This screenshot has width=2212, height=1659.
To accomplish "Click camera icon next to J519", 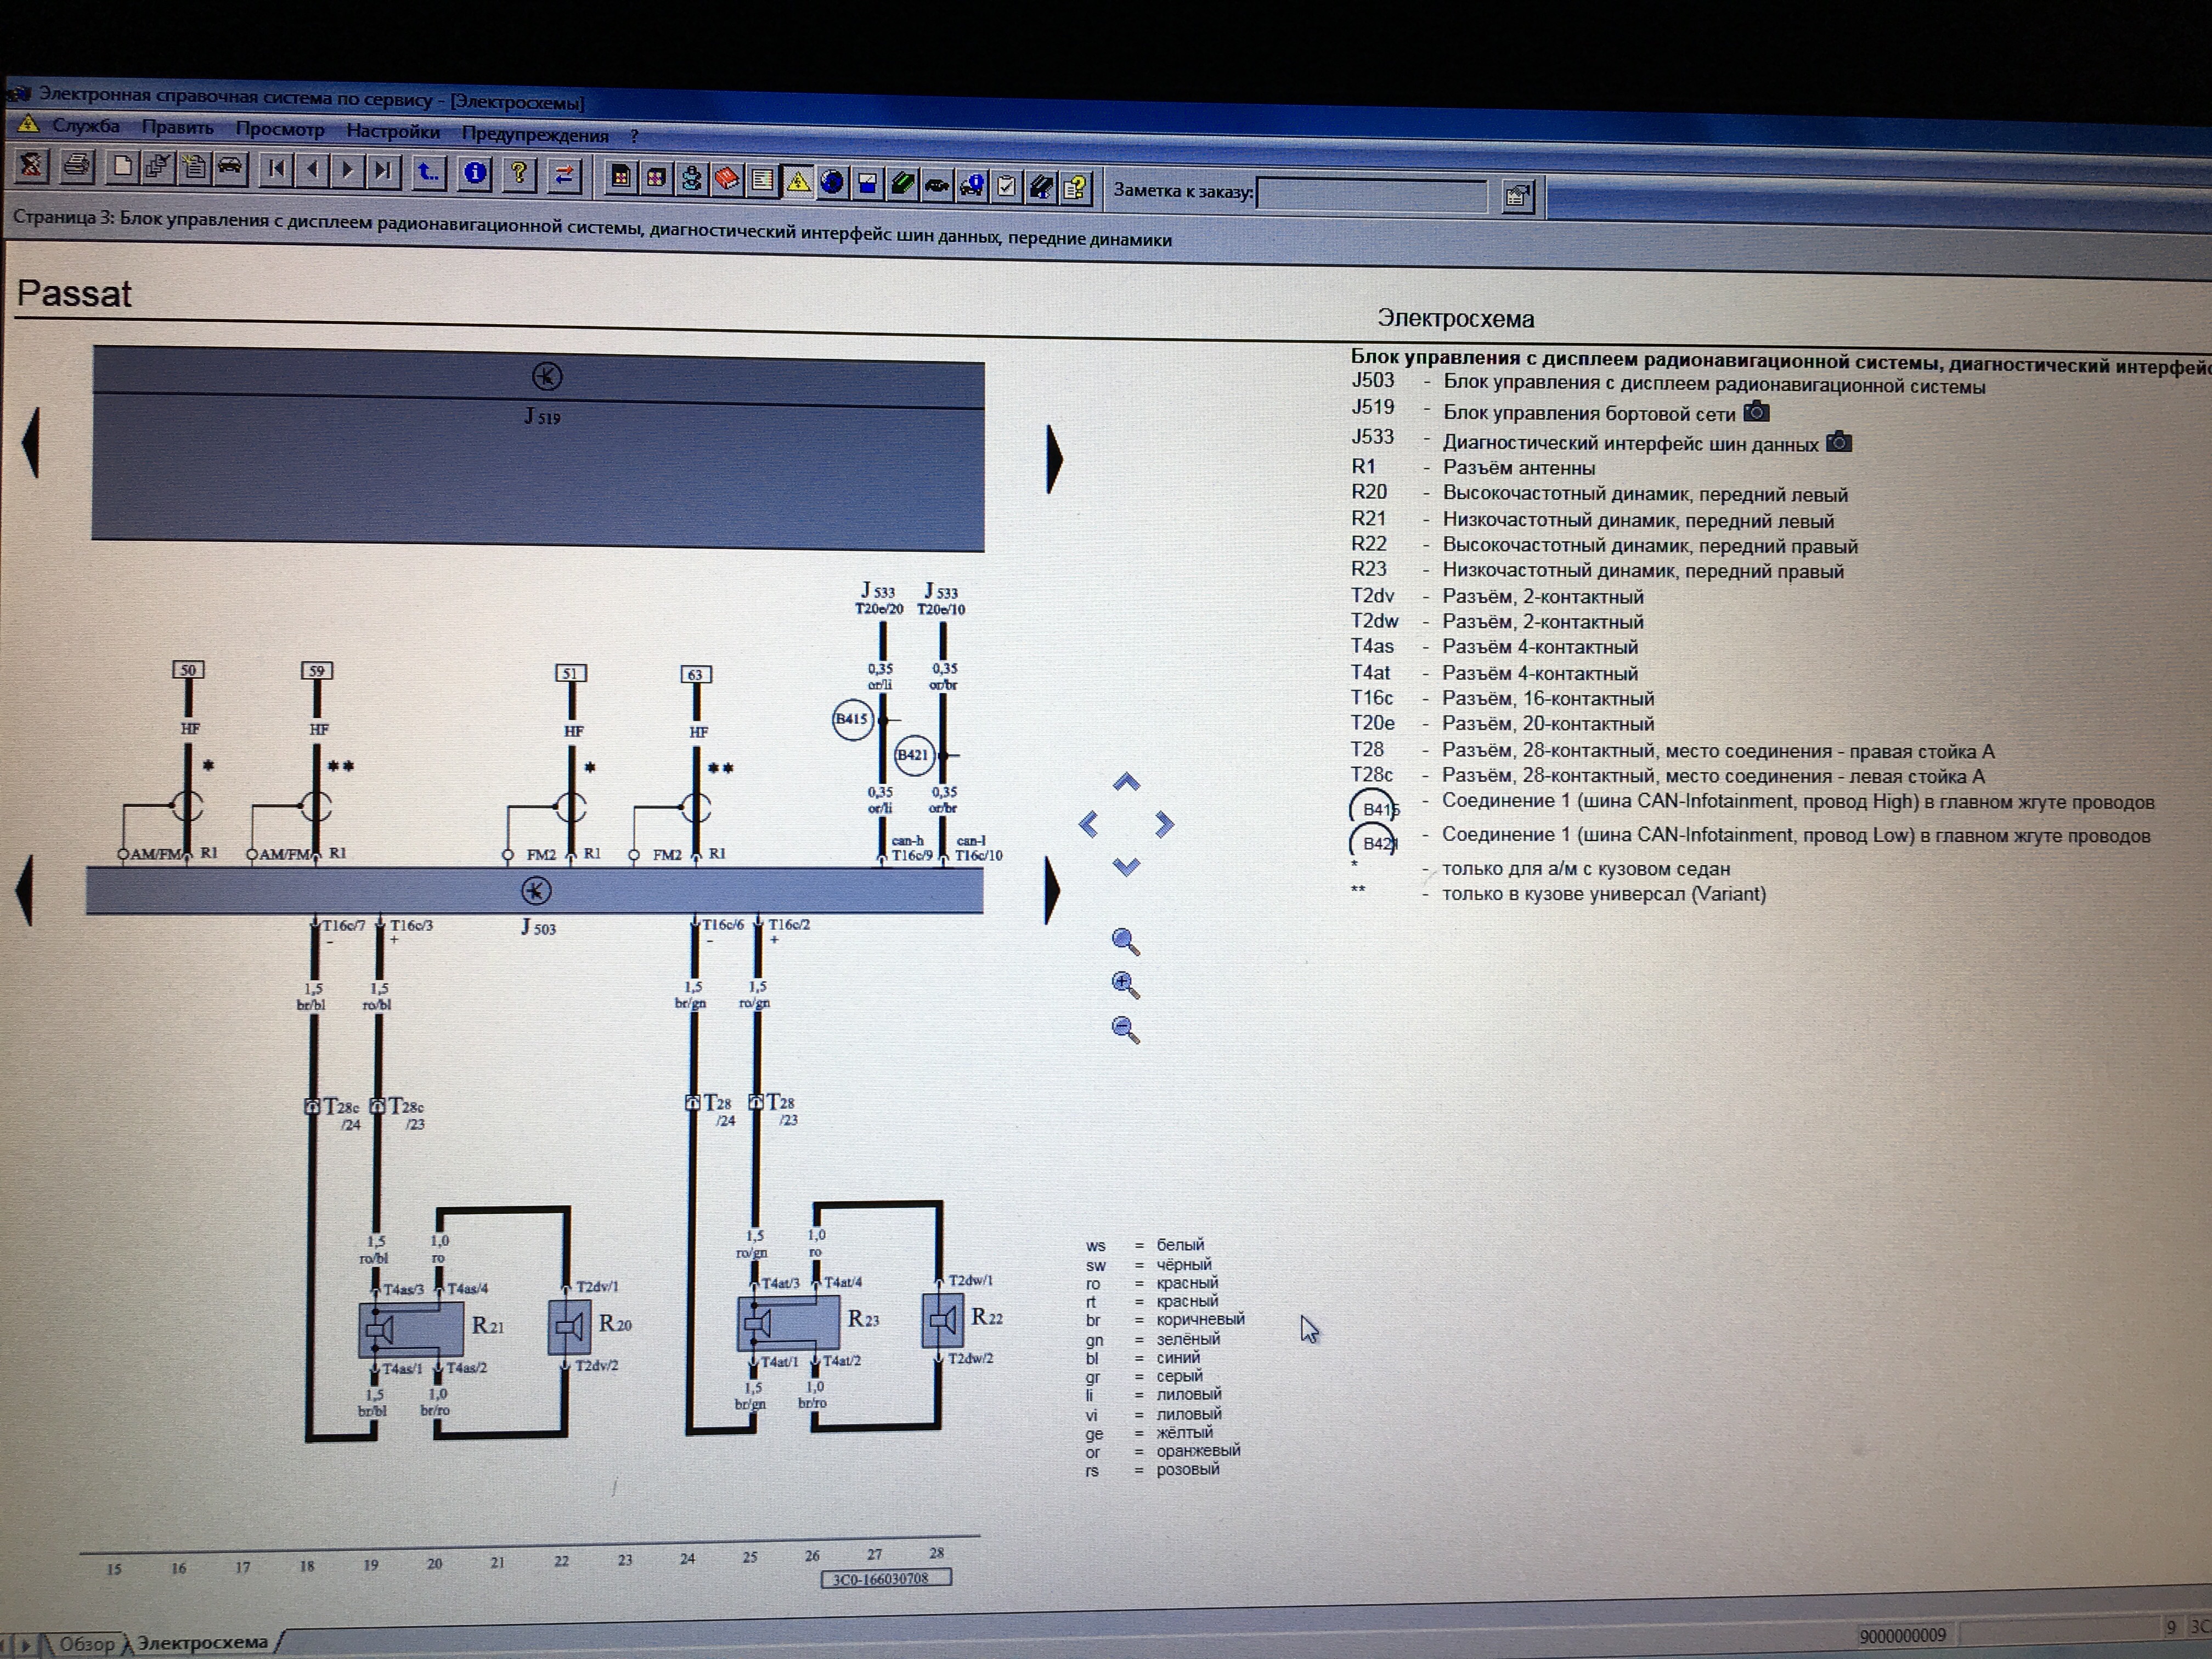I will 1756,412.
